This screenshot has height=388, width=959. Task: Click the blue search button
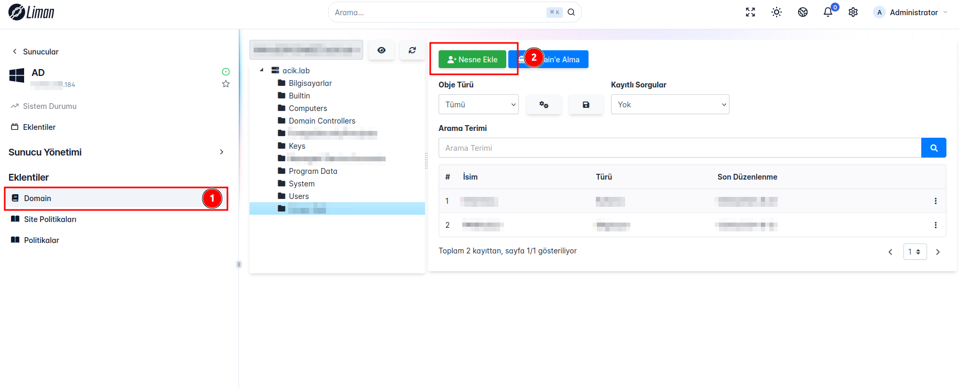coord(934,148)
